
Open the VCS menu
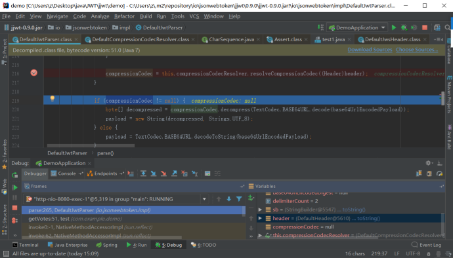(x=194, y=16)
